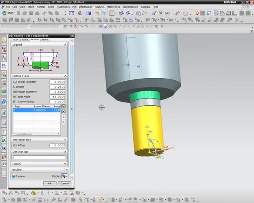Open the Insert menu
This screenshot has width=254, height=203.
coord(31,7)
